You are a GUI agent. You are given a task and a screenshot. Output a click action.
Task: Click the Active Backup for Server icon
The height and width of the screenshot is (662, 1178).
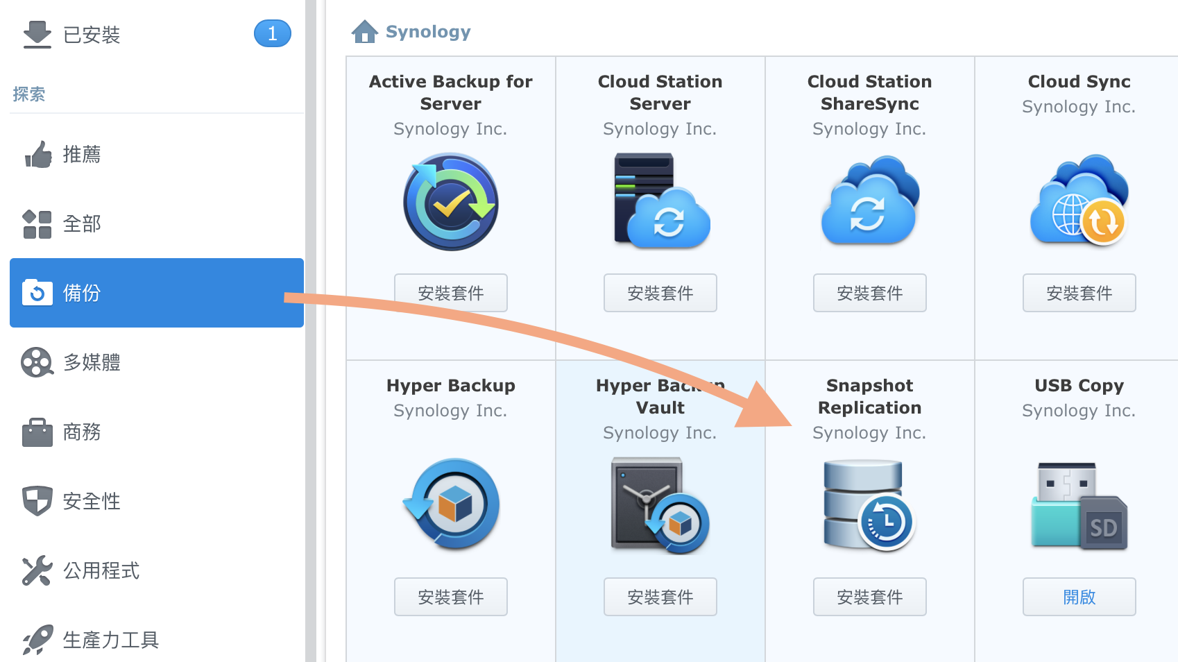pos(451,202)
